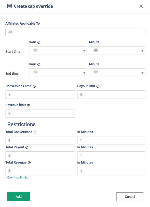Screen dimensions: 150x207
Task: Click the Add button
Action: point(19,197)
